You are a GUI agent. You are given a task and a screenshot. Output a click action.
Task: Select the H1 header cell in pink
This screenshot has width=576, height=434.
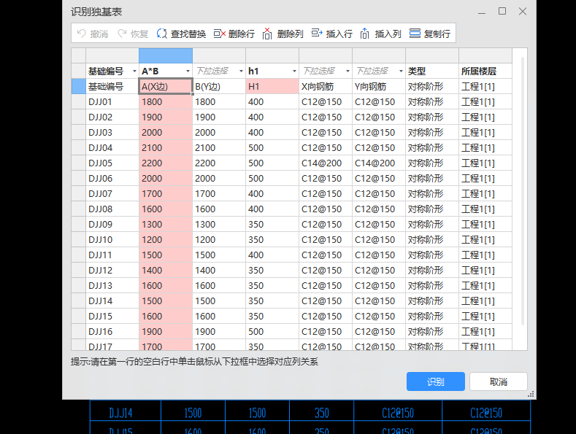coord(272,86)
